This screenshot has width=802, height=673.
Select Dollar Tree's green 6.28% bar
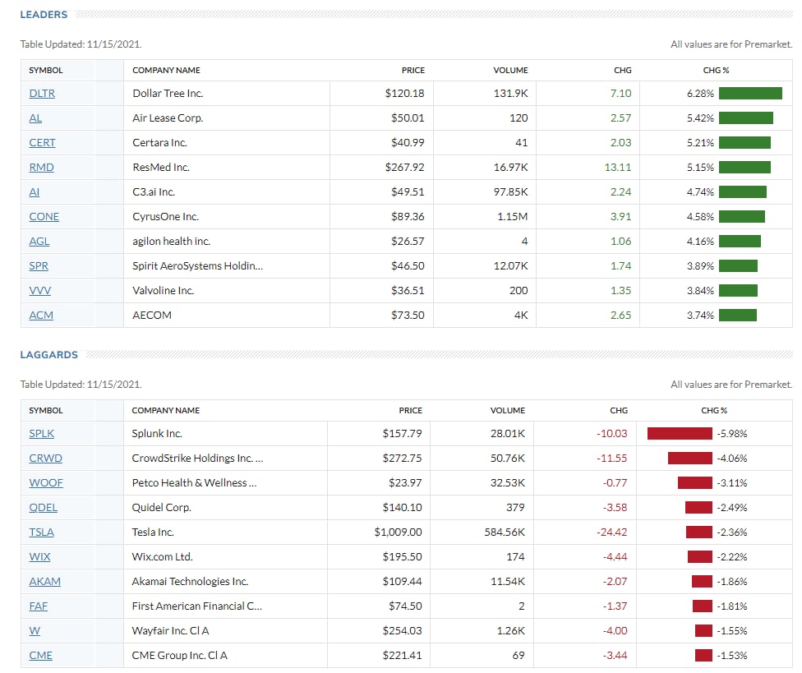point(750,93)
